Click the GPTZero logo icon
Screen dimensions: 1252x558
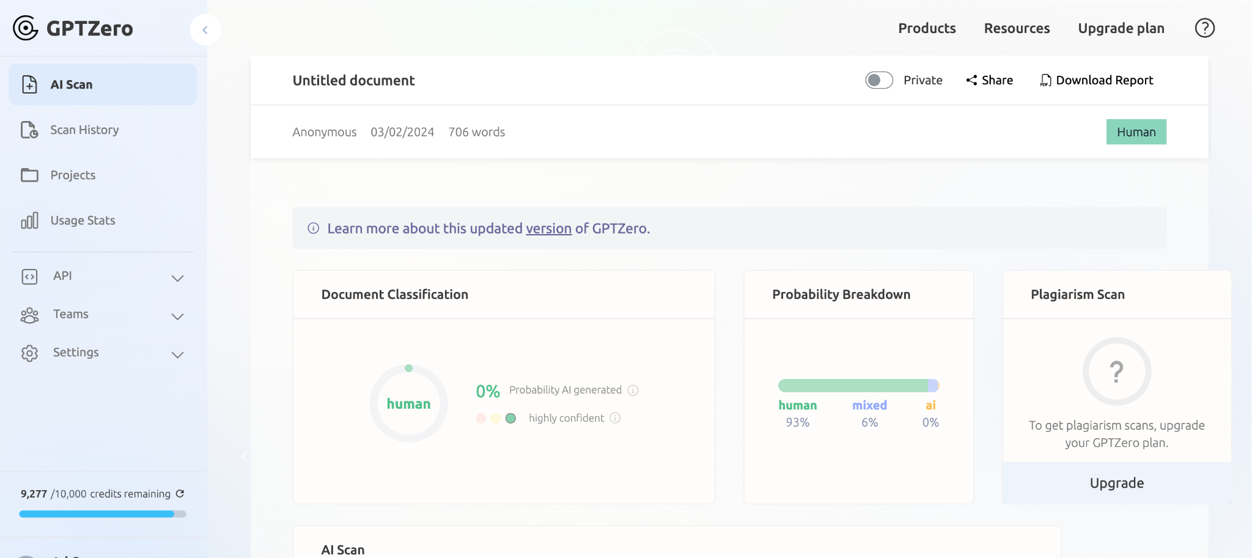pos(26,28)
